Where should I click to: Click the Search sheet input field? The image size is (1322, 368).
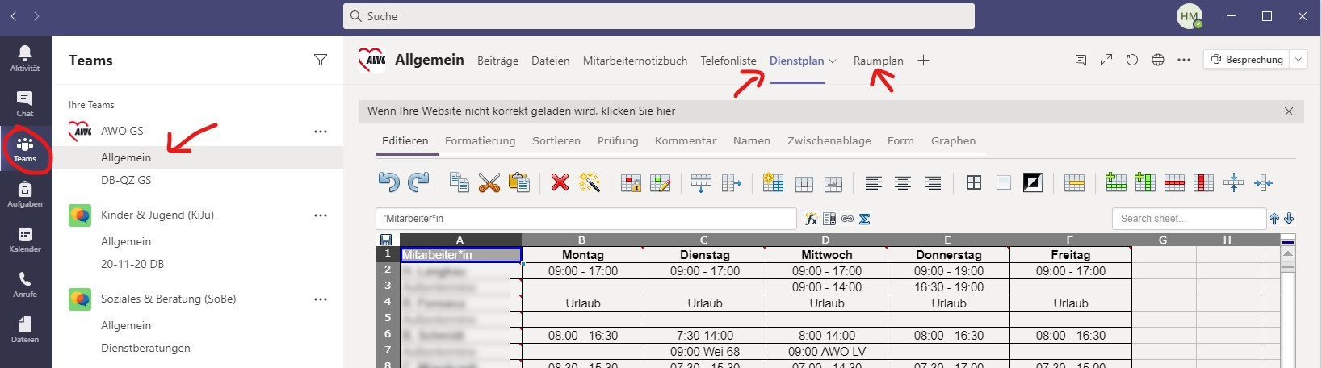click(x=1189, y=219)
